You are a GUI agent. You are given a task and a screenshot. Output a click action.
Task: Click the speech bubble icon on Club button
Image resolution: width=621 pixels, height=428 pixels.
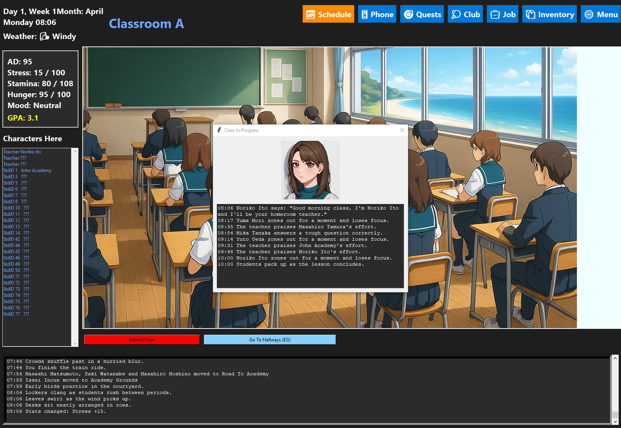click(456, 14)
